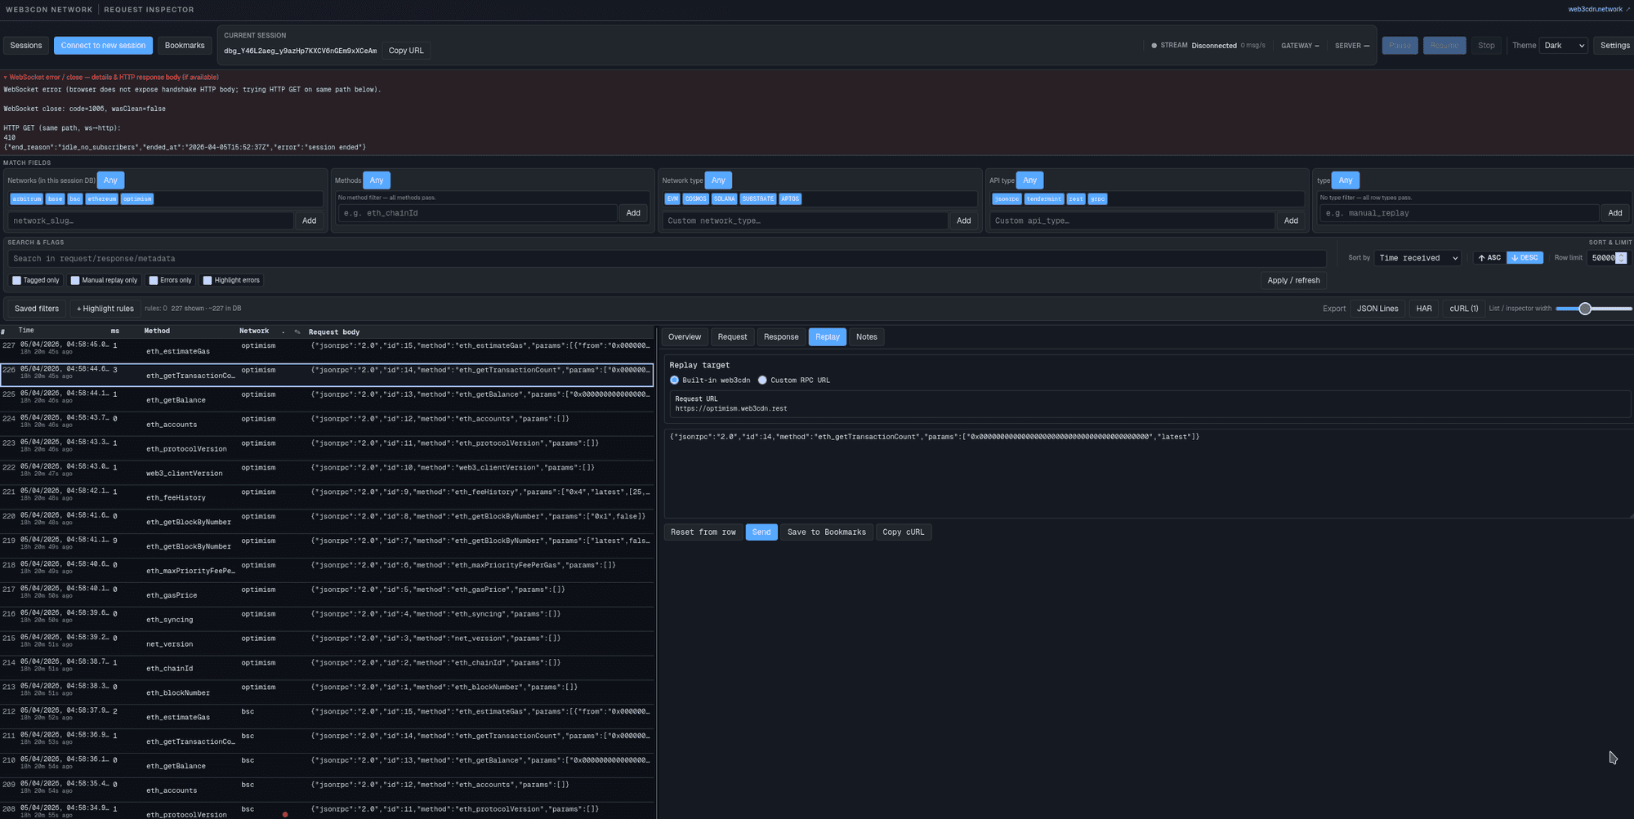Adjust the List / inspector width slider
Viewport: 1634px width, 819px height.
point(1585,309)
